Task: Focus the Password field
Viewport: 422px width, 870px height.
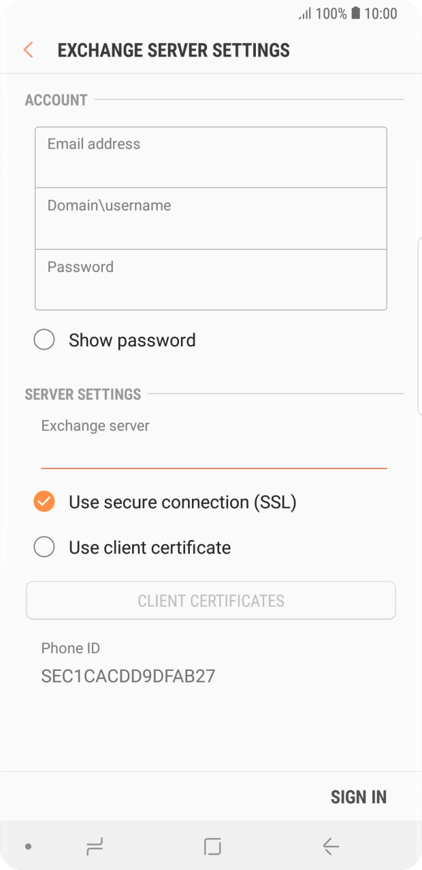Action: 210,278
